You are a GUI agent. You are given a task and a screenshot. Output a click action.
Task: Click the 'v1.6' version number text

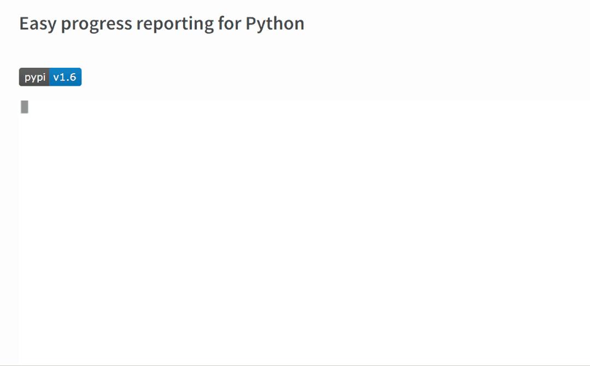click(x=65, y=77)
